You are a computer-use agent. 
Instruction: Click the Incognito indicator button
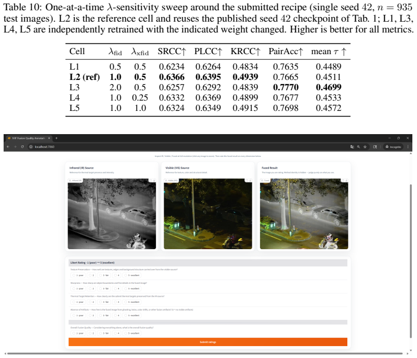[393, 147]
